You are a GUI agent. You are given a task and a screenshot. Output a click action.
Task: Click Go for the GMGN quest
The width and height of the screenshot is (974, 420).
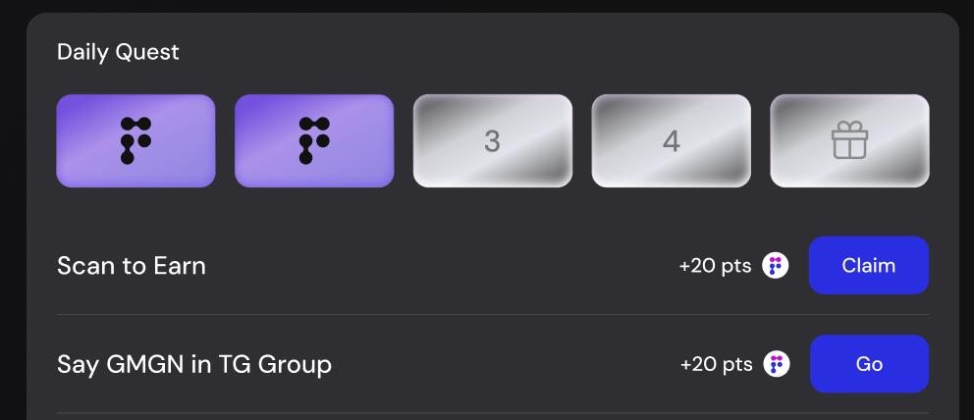point(869,364)
